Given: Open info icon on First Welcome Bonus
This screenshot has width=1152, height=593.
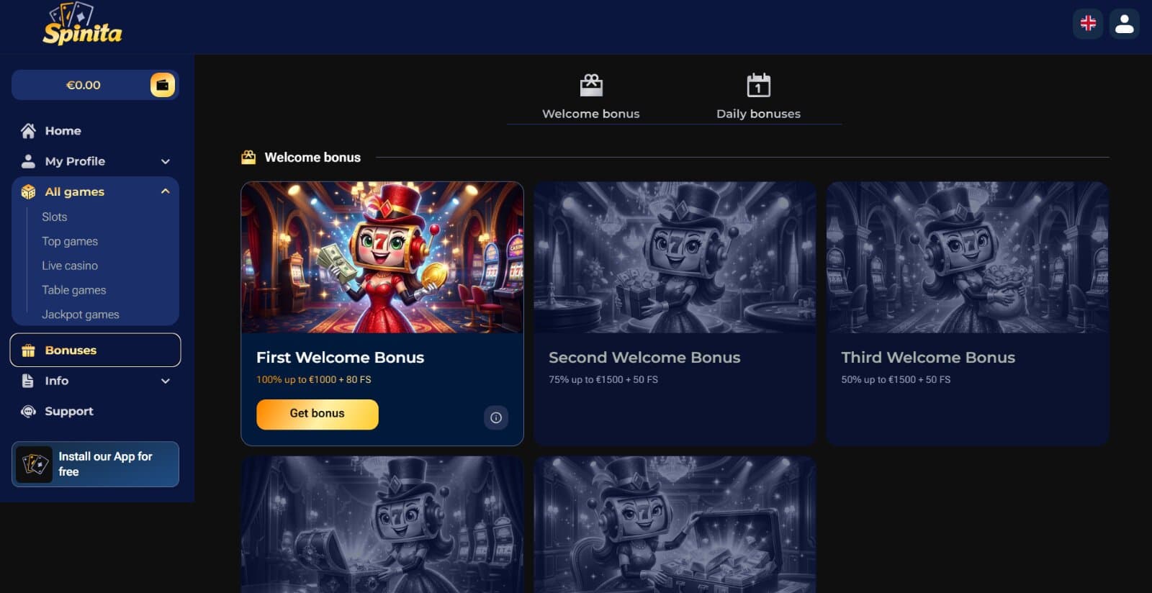Looking at the screenshot, I should (x=496, y=417).
